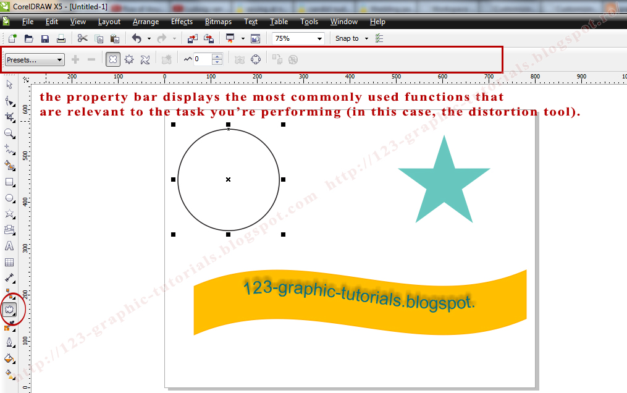Increase the distortion amplitude with the spinner
Viewport: 627px width, 393px height.
click(217, 56)
